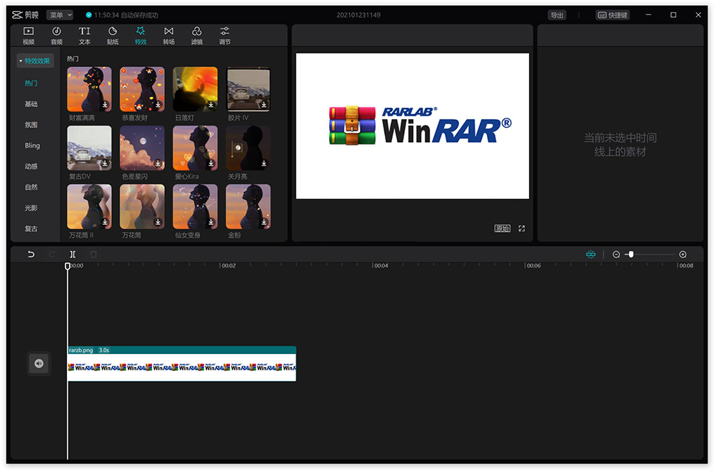Open the Transitions (转场) panel

pyautogui.click(x=169, y=35)
